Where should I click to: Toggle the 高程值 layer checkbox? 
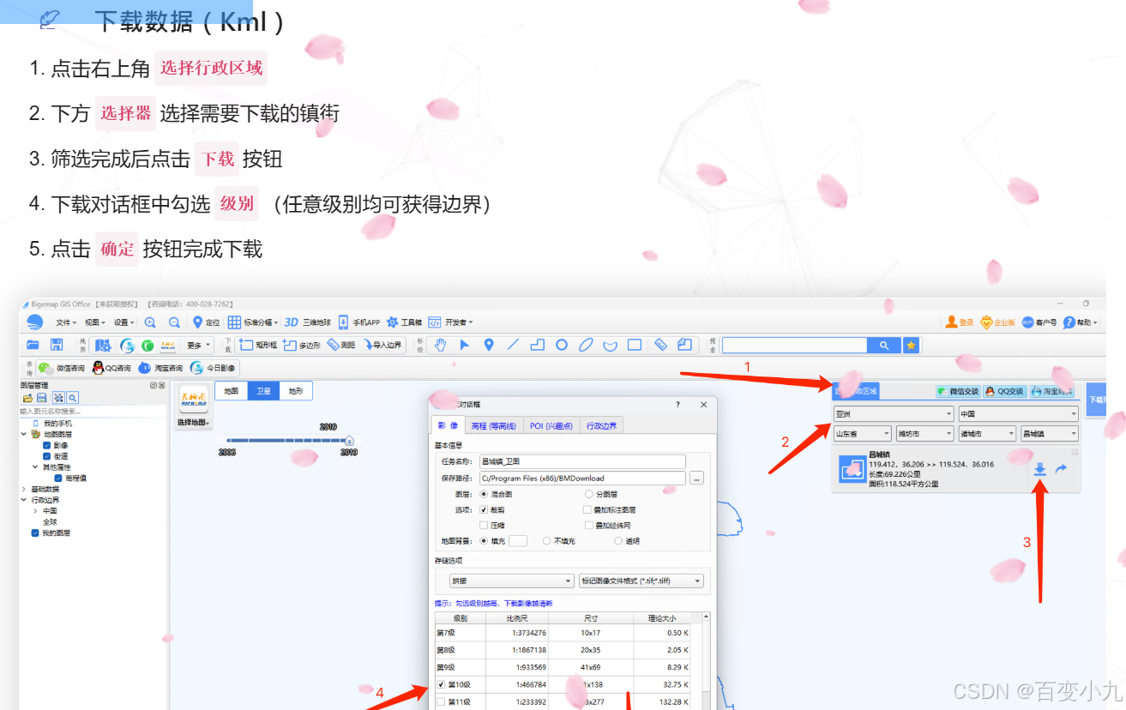tap(58, 478)
